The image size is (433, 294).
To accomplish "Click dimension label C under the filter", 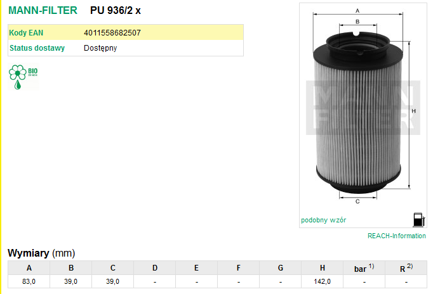I will click(357, 201).
